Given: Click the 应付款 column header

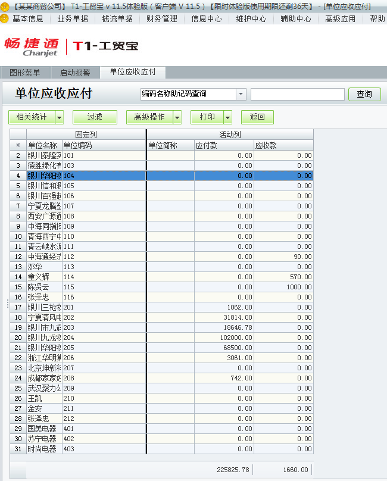Looking at the screenshot, I should 223,145.
